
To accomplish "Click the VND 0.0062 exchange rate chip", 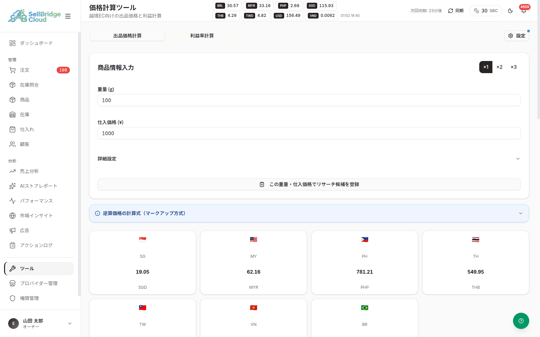I will 321,16.
